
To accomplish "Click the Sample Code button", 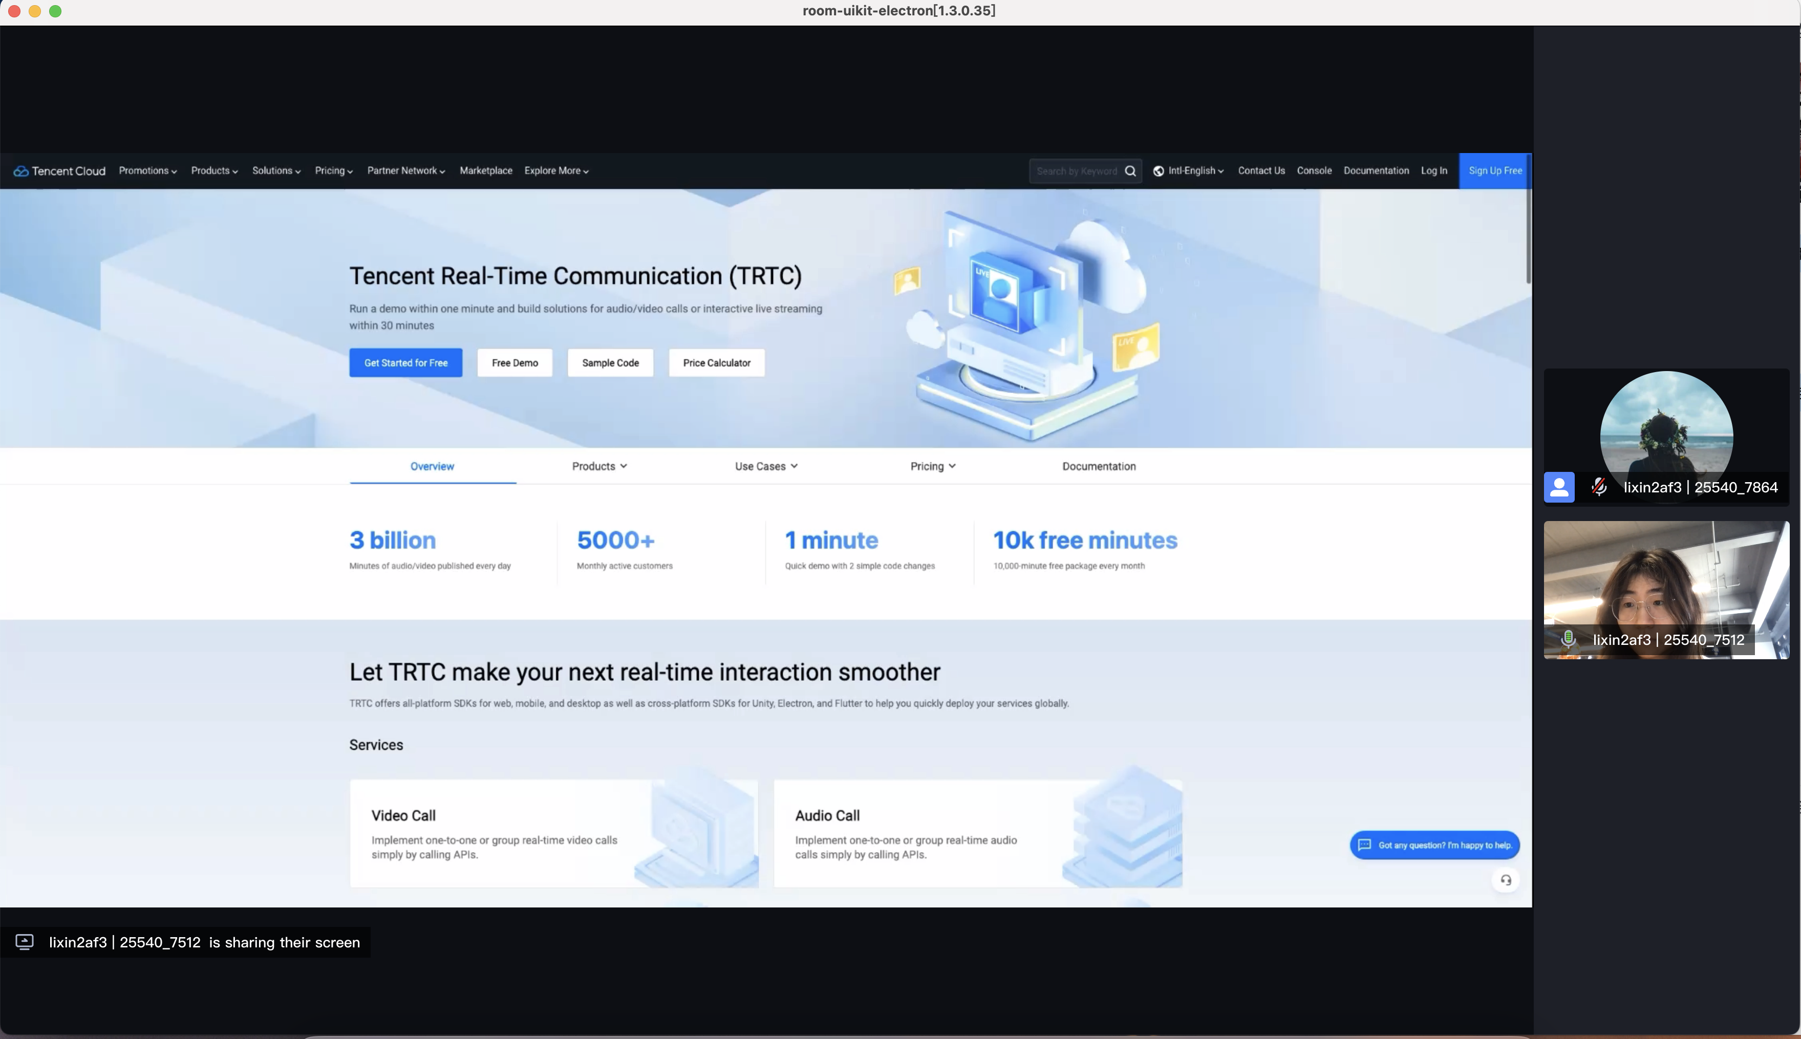I will pyautogui.click(x=610, y=362).
